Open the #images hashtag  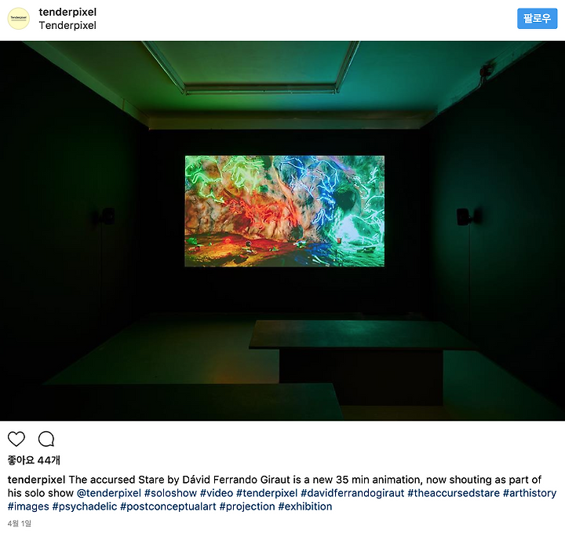tap(28, 506)
